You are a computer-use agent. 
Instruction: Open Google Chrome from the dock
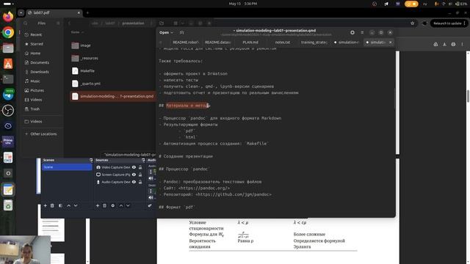point(8,32)
